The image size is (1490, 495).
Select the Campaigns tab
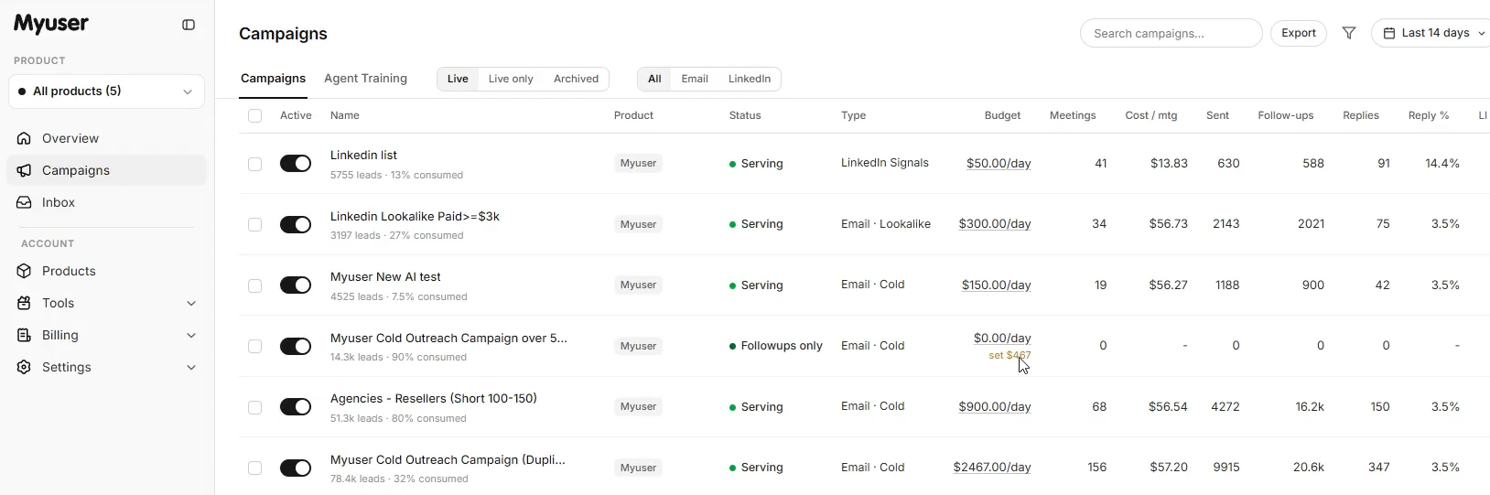273,79
